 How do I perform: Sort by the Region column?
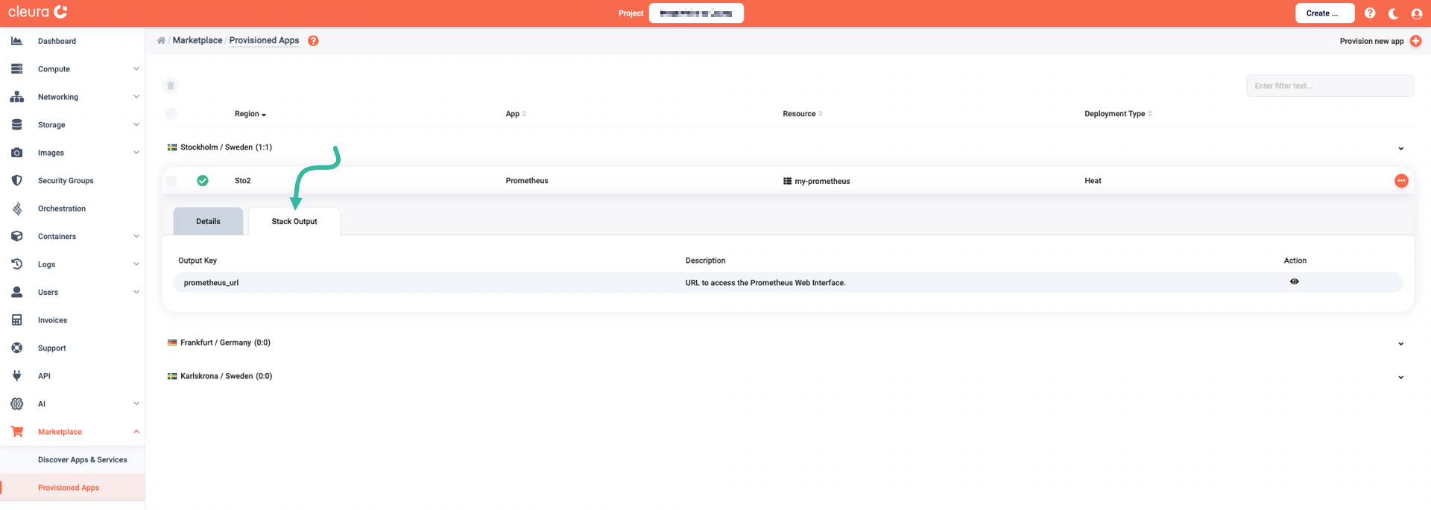pos(250,114)
